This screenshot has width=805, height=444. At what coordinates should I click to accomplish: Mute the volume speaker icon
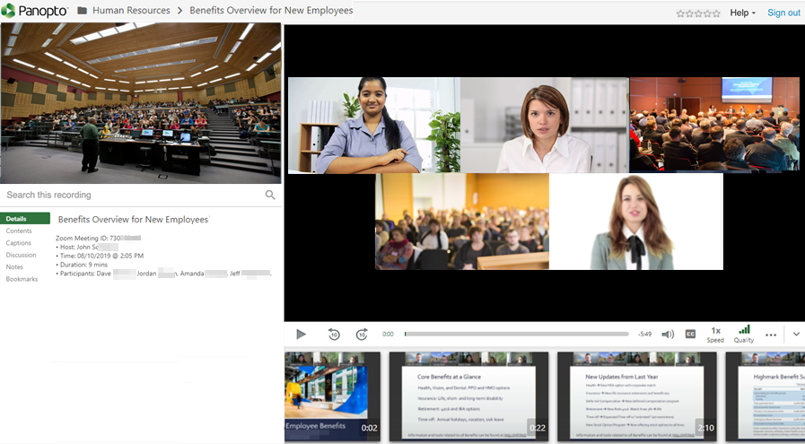668,335
